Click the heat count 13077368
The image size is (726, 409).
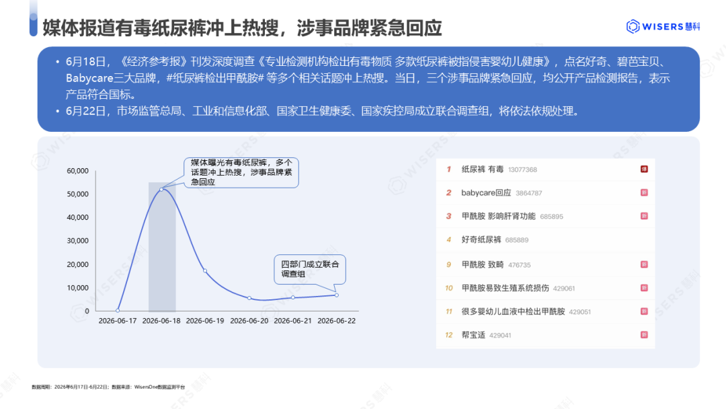pos(523,170)
